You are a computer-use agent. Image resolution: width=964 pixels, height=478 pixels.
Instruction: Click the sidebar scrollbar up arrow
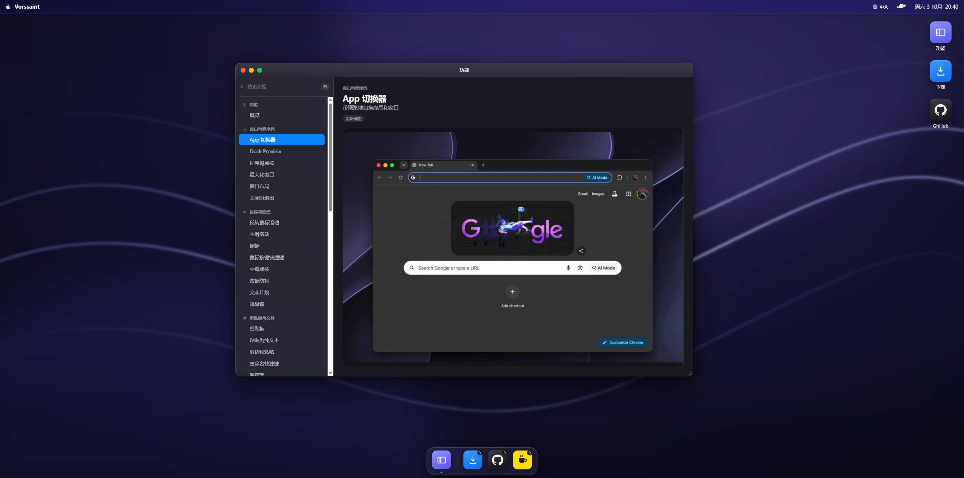tap(330, 100)
